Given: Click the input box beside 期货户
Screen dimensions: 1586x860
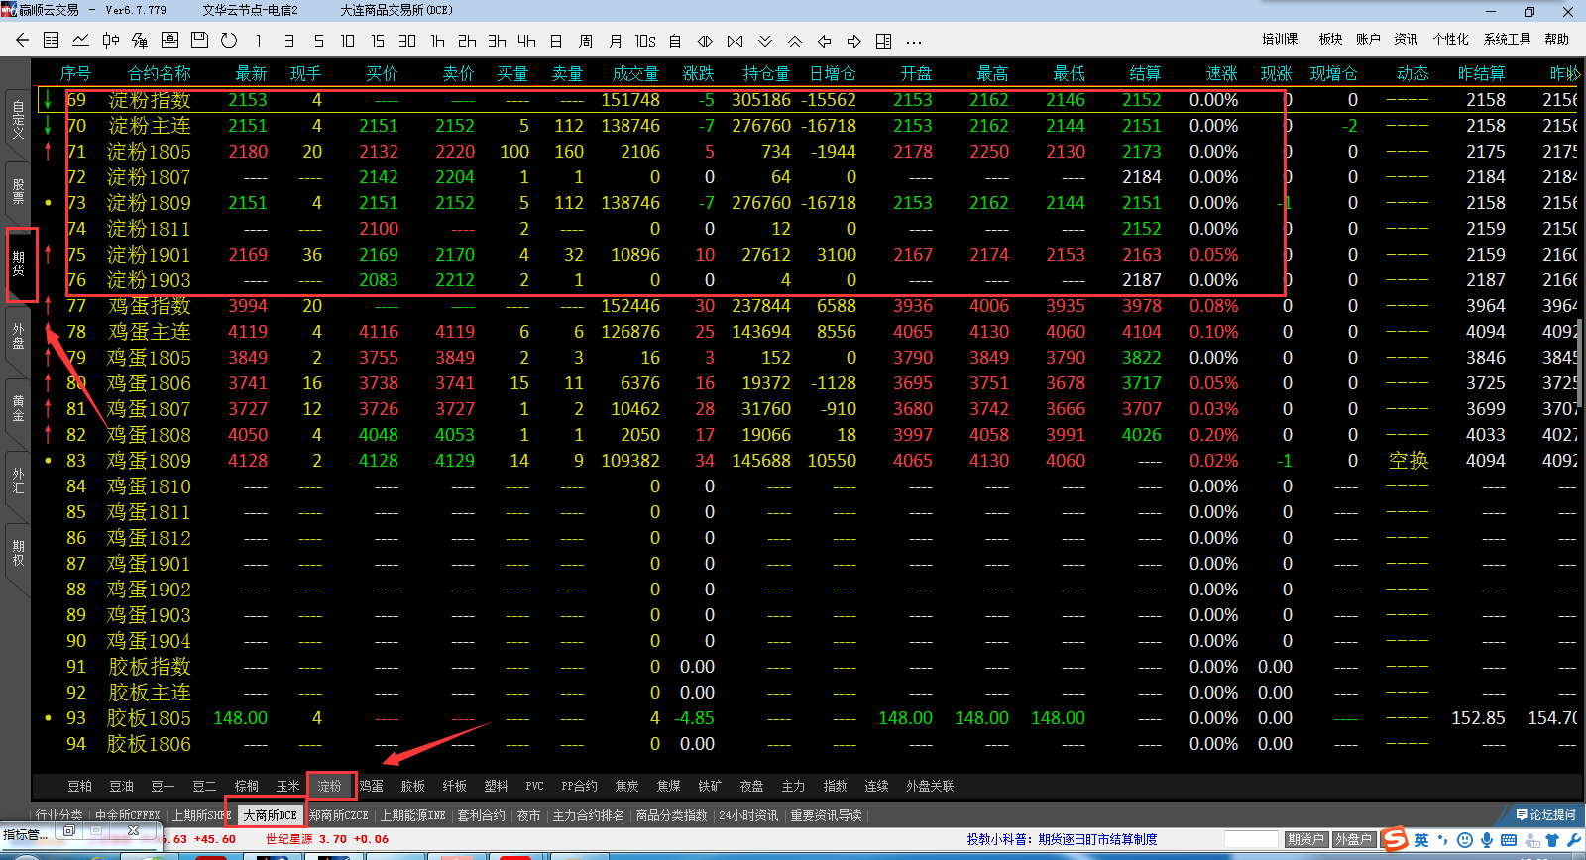Looking at the screenshot, I should [1252, 839].
